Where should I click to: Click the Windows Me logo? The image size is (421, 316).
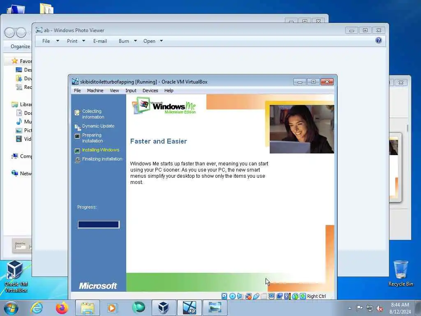pyautogui.click(x=164, y=106)
